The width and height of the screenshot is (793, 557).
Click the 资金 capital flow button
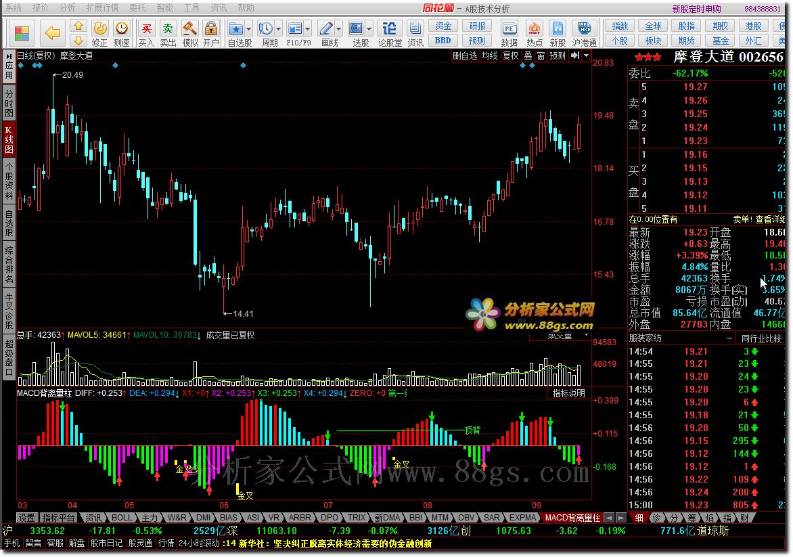point(443,26)
